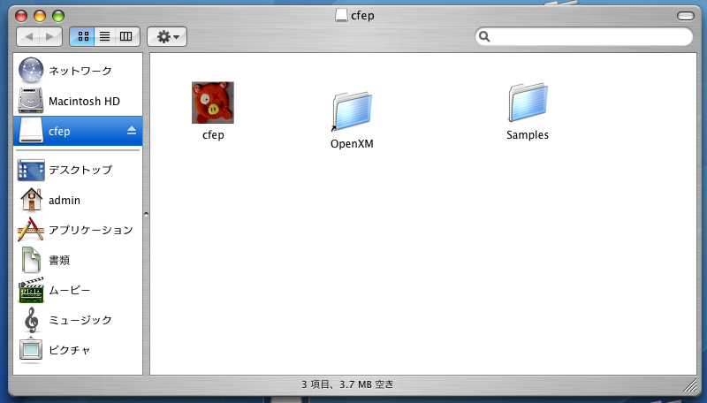Image resolution: width=707 pixels, height=403 pixels.
Task: Click the 'Samples' folder name label
Action: [x=528, y=135]
